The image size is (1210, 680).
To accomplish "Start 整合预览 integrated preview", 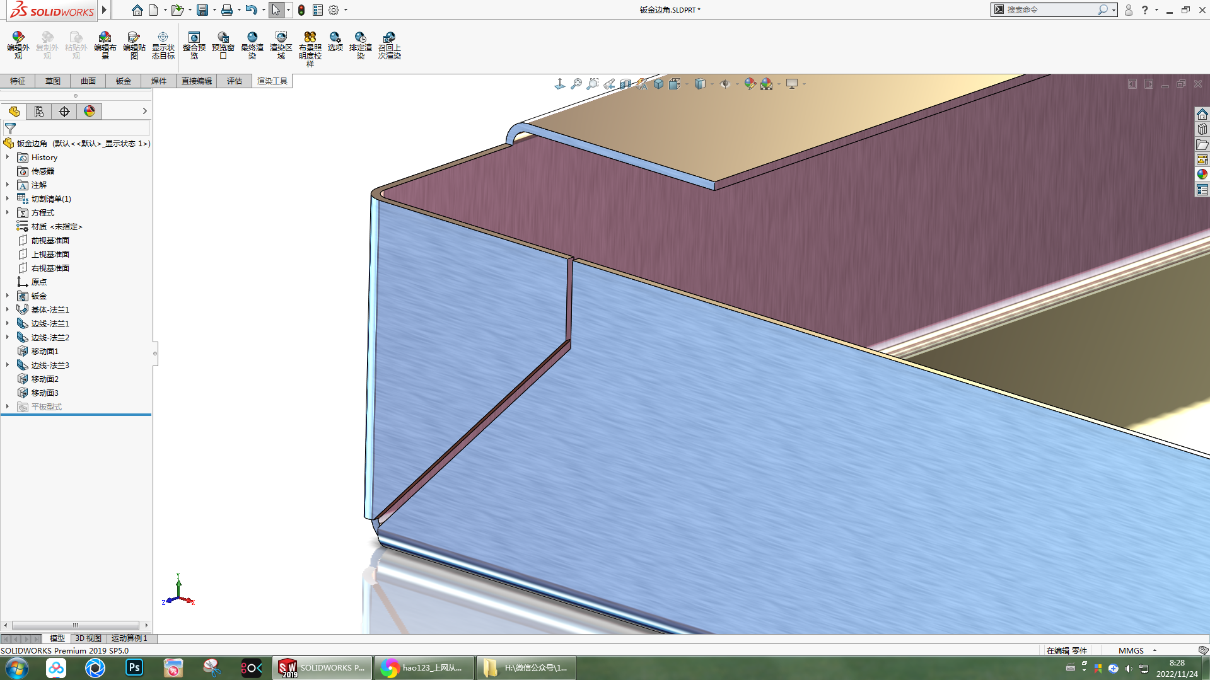I will click(x=194, y=45).
